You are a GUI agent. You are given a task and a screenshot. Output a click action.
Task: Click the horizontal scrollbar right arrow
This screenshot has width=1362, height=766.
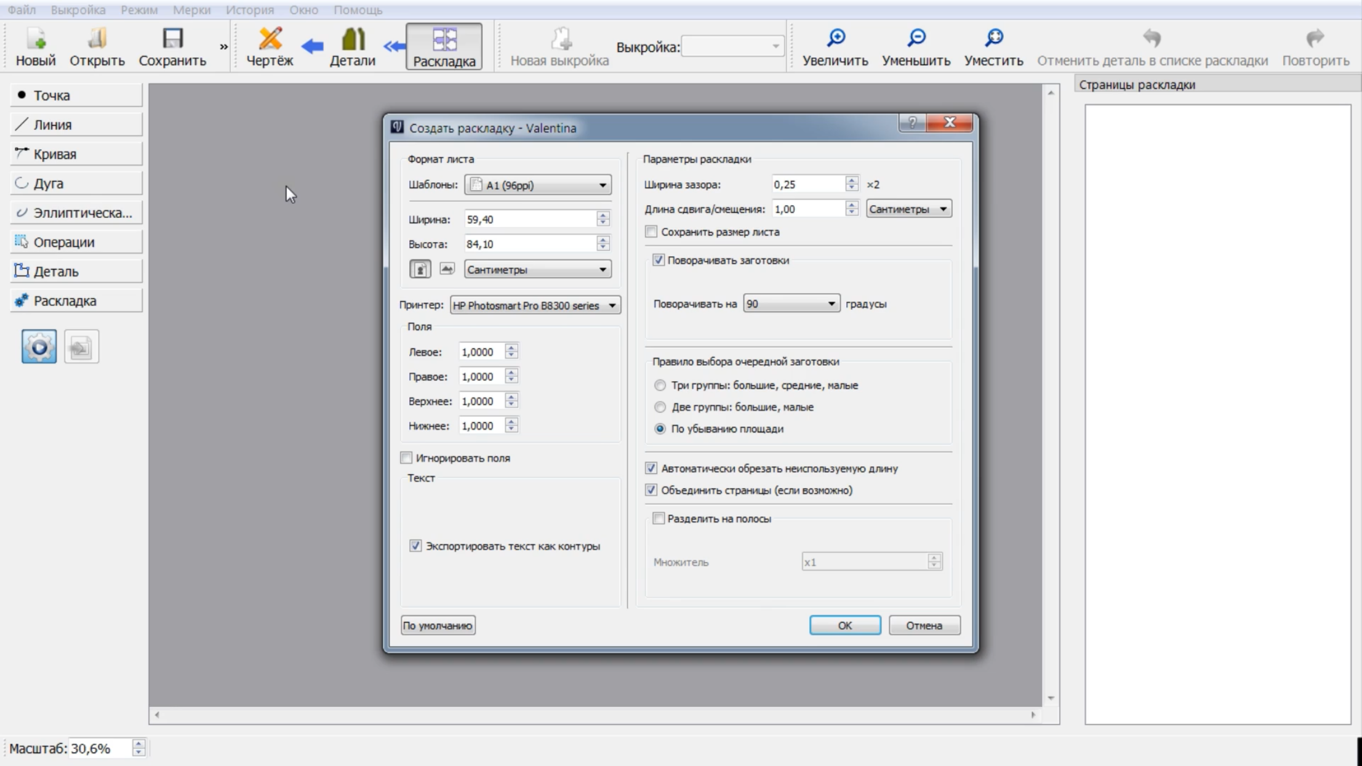[x=1033, y=715]
